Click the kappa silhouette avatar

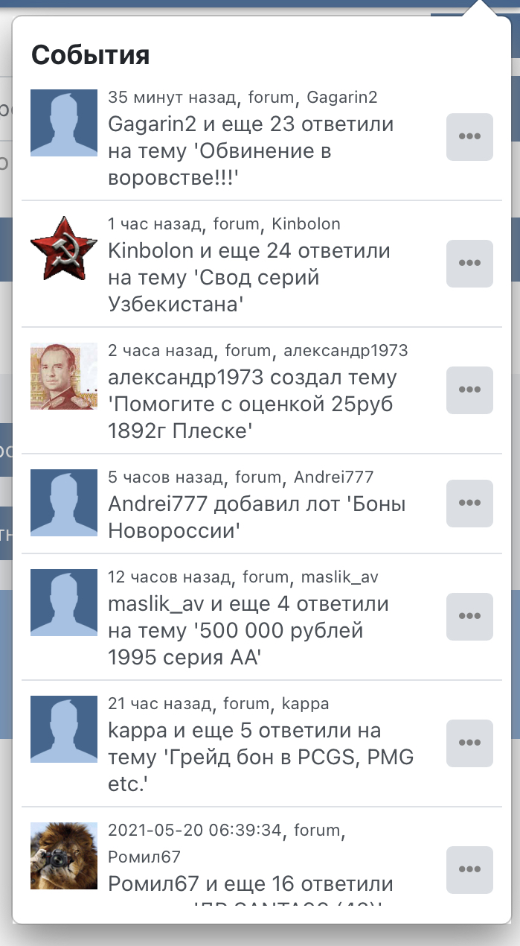(64, 729)
